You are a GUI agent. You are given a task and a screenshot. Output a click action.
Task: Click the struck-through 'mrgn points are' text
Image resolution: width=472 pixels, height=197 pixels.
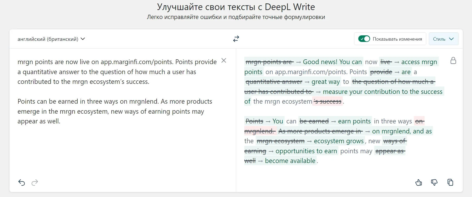[x=269, y=62]
